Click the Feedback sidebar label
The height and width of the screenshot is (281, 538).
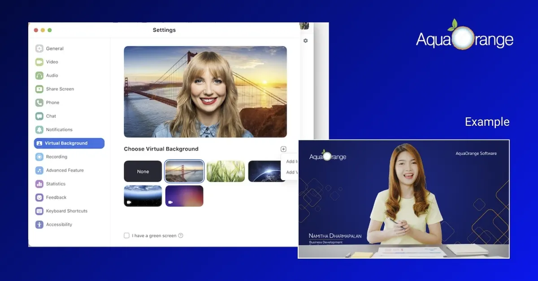click(x=56, y=197)
